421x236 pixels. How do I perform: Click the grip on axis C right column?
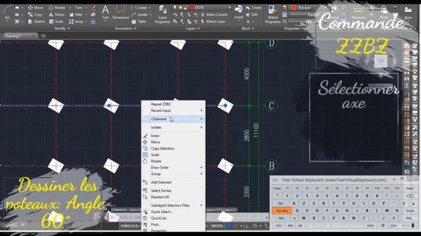pyautogui.click(x=225, y=106)
